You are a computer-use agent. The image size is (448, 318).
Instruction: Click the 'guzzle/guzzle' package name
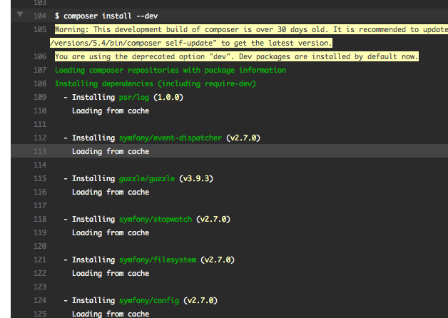[x=146, y=179]
